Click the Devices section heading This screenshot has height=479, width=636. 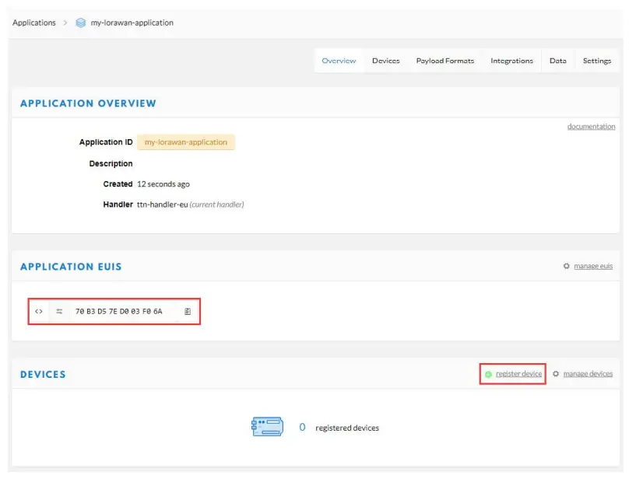tap(43, 375)
